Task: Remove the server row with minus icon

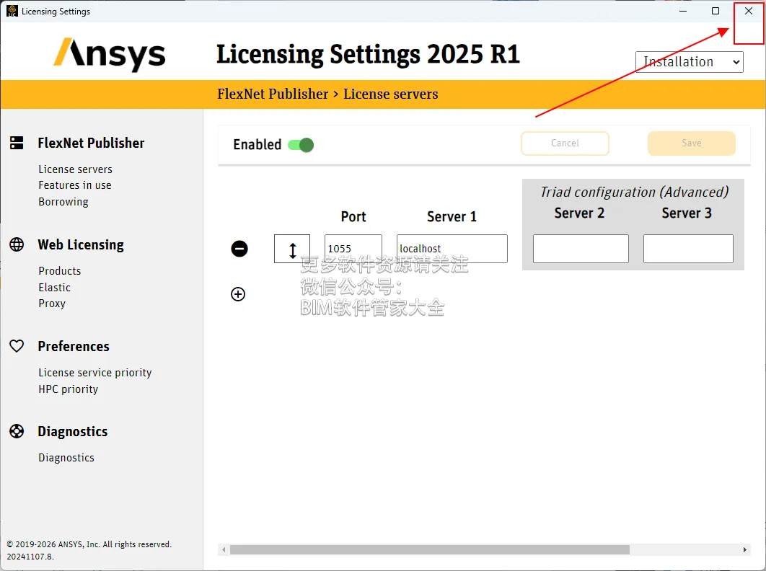Action: pos(239,249)
